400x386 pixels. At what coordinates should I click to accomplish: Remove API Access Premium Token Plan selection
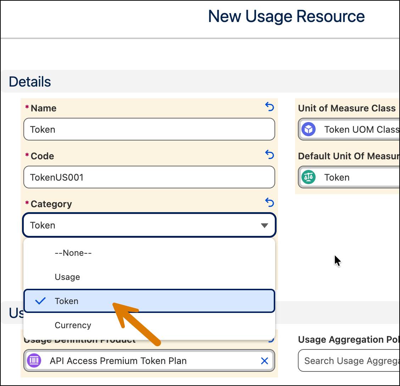tap(265, 361)
